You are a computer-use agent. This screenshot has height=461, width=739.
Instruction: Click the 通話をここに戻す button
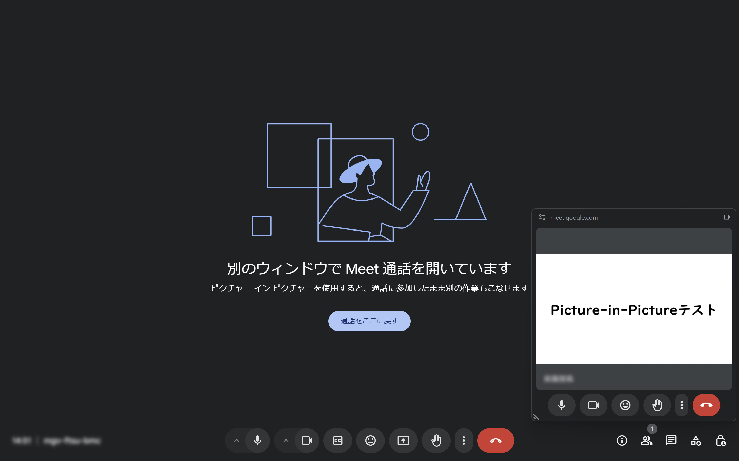pos(369,321)
